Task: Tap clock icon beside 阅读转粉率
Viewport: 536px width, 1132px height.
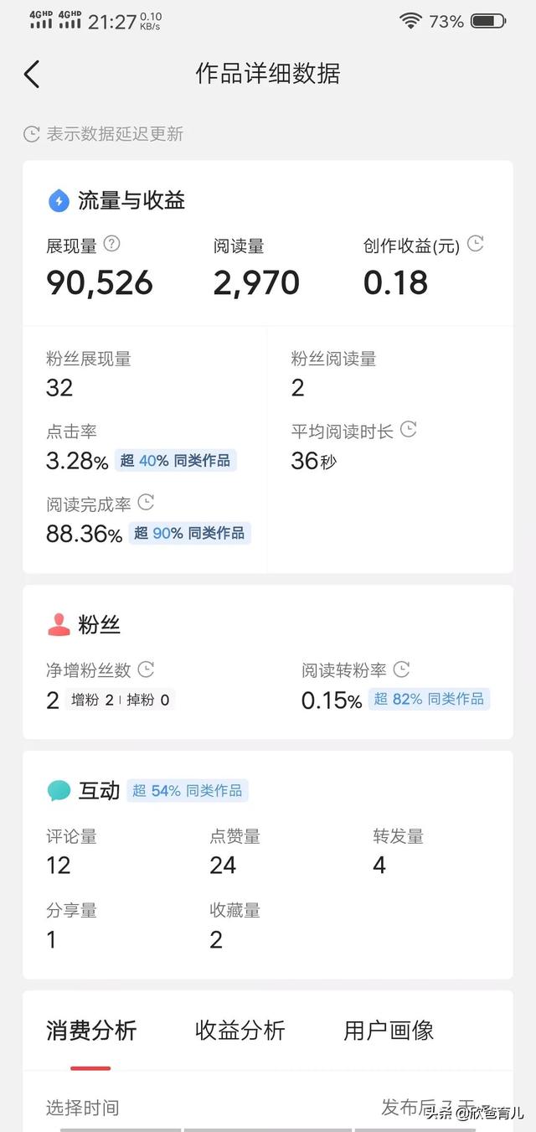Action: pyautogui.click(x=401, y=669)
